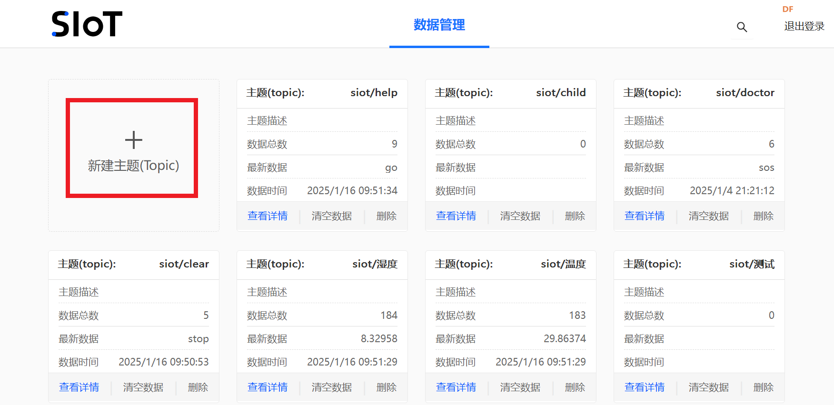The height and width of the screenshot is (405, 834).
Task: Delete the siot/clear topic
Action: [x=198, y=387]
